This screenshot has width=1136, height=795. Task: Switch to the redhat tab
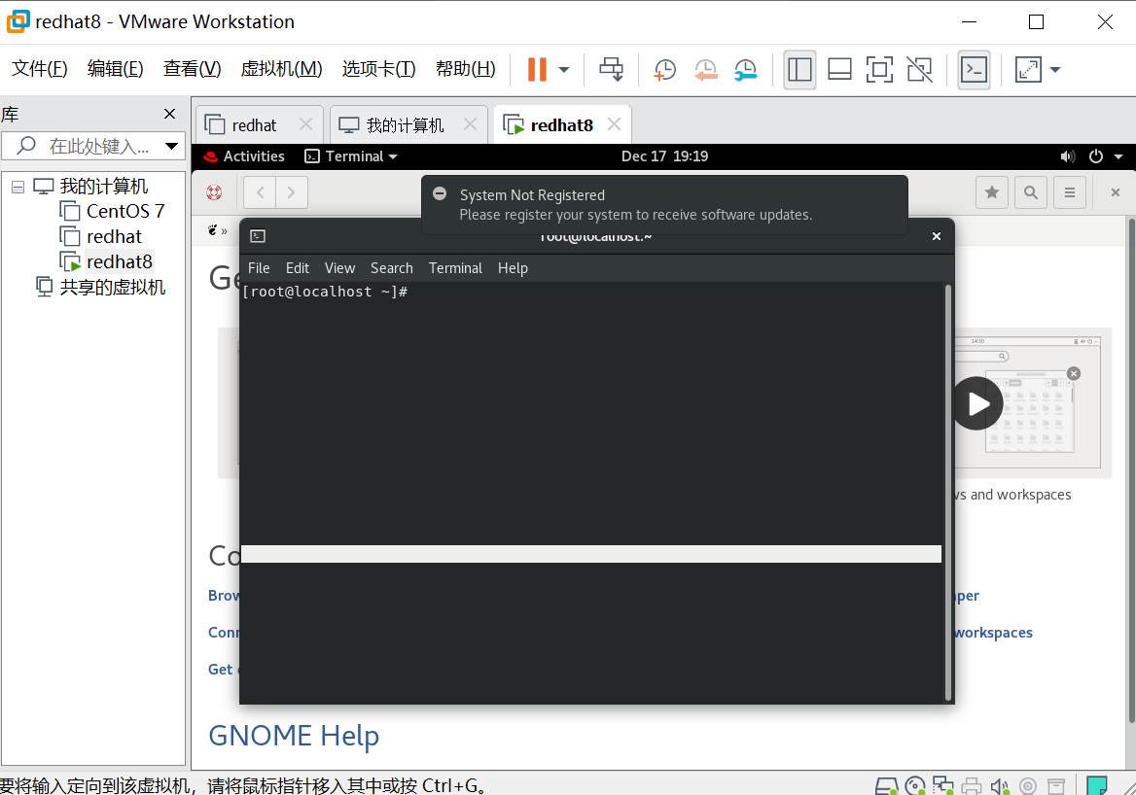254,125
